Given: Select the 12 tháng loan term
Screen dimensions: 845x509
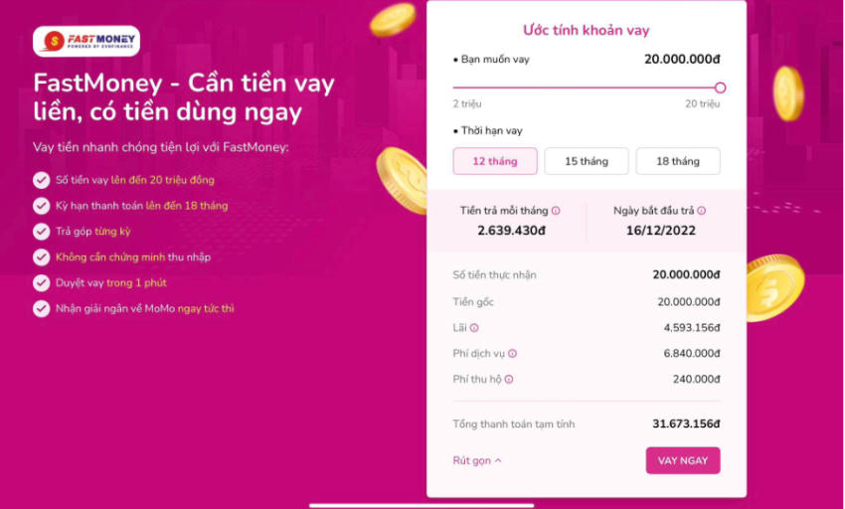Looking at the screenshot, I should point(495,161).
